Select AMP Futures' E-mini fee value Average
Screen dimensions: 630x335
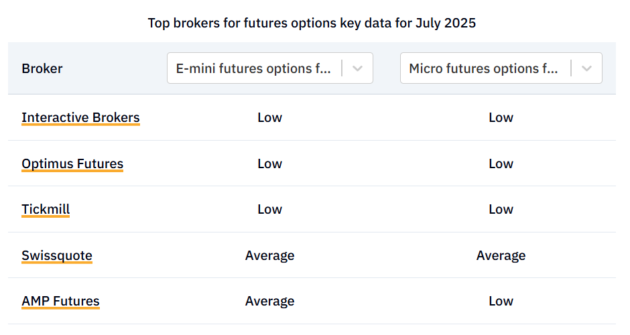(x=269, y=301)
